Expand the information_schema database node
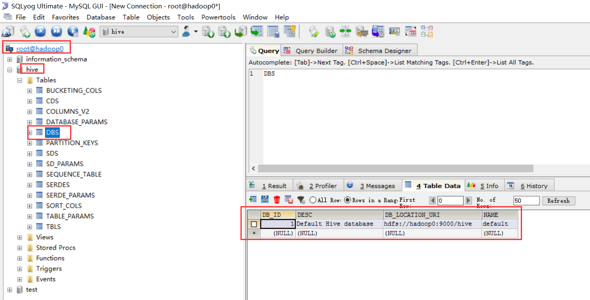The image size is (590, 300). pos(10,59)
